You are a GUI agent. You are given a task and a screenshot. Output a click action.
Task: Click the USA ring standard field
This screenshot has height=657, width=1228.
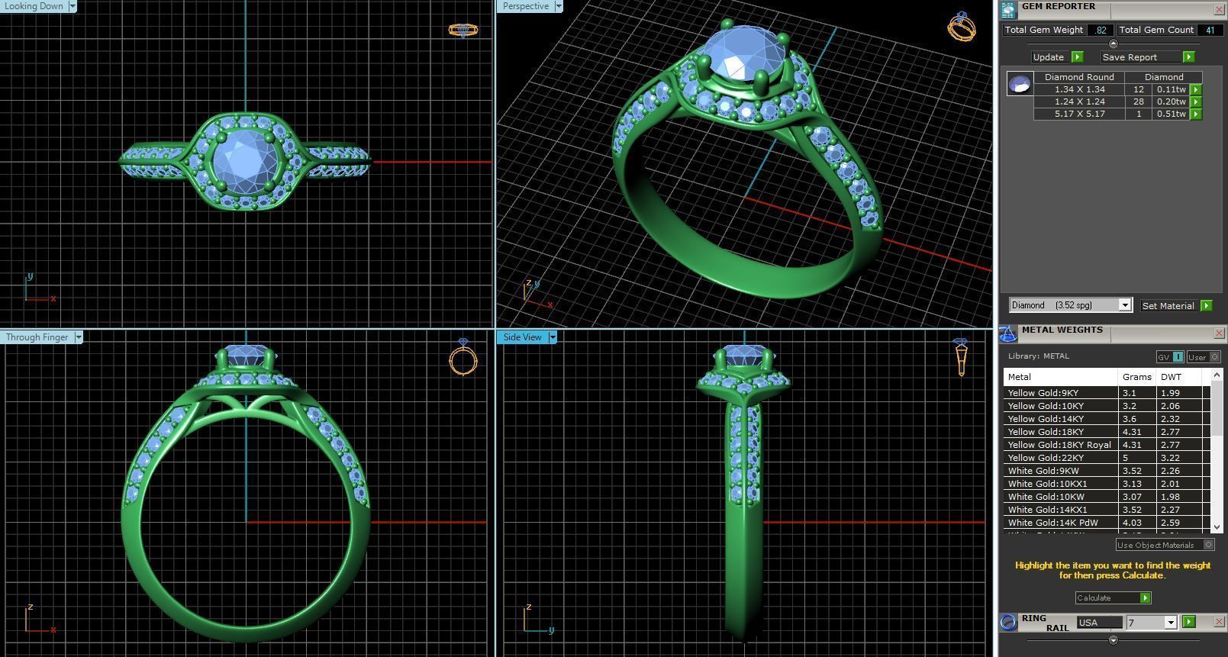(x=1099, y=623)
